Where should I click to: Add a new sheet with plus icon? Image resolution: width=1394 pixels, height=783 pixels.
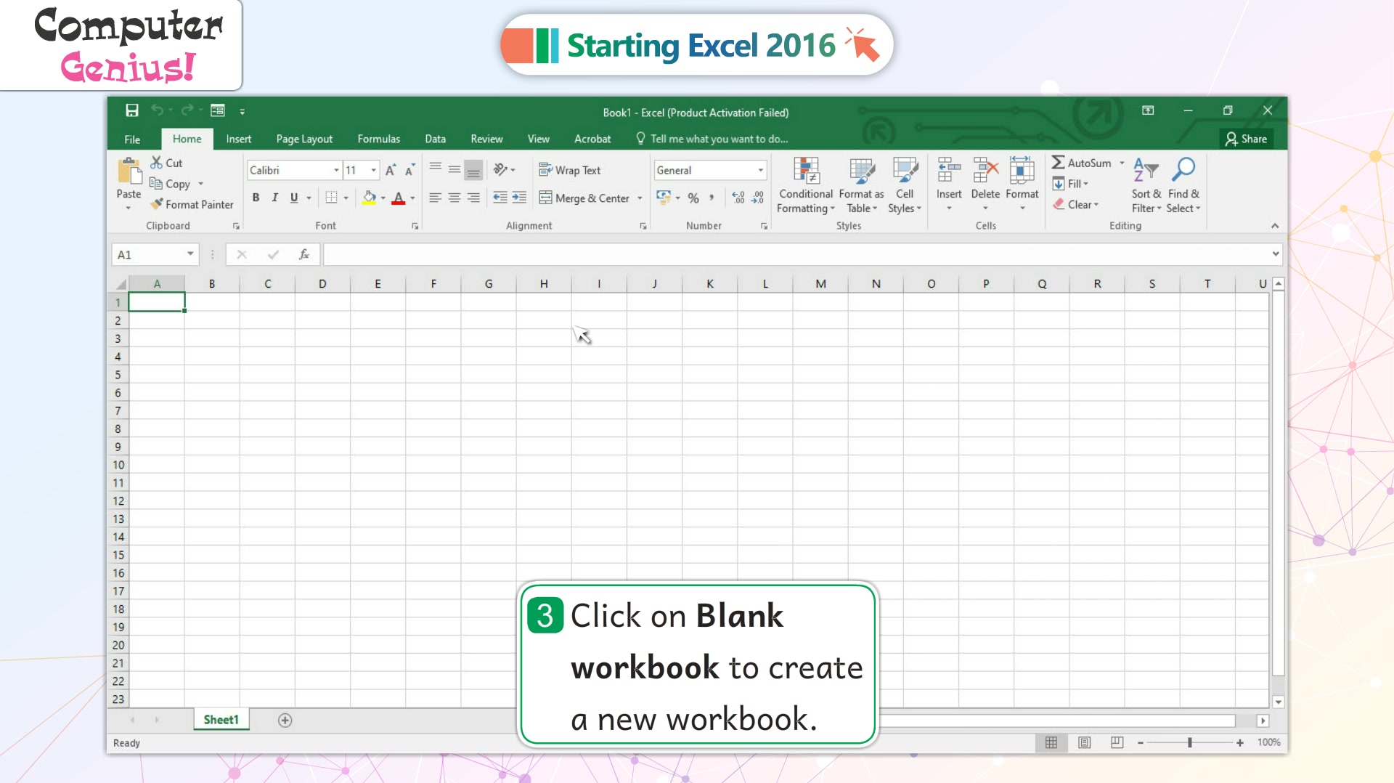click(x=285, y=720)
